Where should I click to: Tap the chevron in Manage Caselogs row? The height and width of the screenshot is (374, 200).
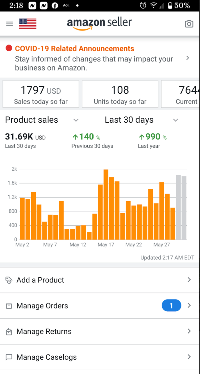click(x=189, y=357)
